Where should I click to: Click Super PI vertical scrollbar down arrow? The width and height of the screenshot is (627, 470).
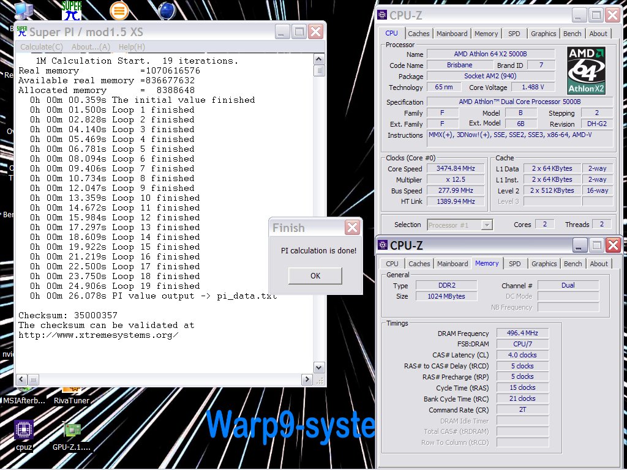point(318,367)
